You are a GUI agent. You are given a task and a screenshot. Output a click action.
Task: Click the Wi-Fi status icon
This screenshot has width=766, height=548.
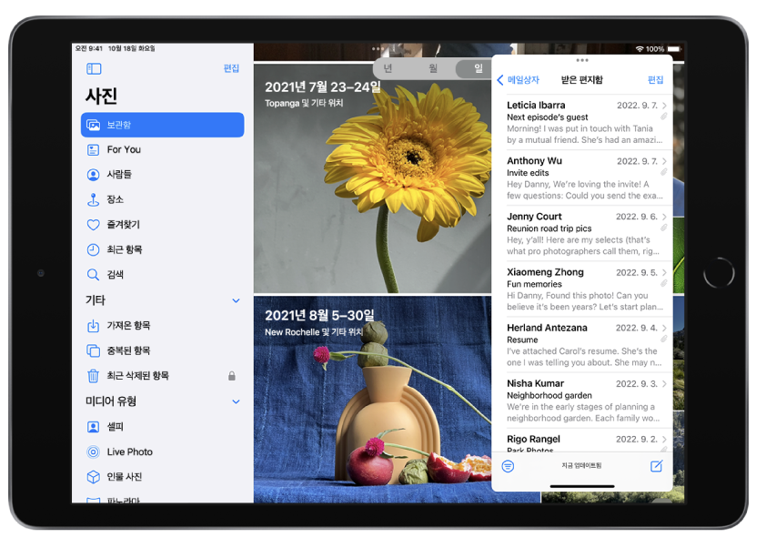point(640,49)
